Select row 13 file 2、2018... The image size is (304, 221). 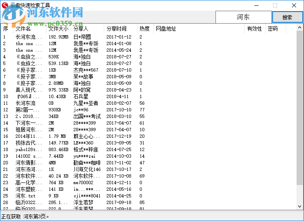click(148, 116)
